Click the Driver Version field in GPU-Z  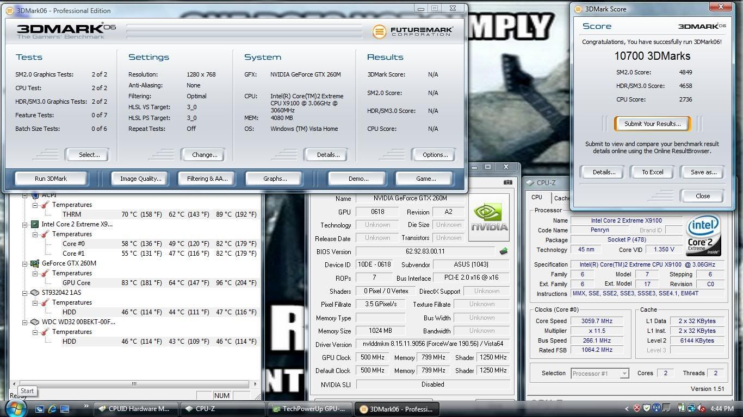pyautogui.click(x=432, y=344)
